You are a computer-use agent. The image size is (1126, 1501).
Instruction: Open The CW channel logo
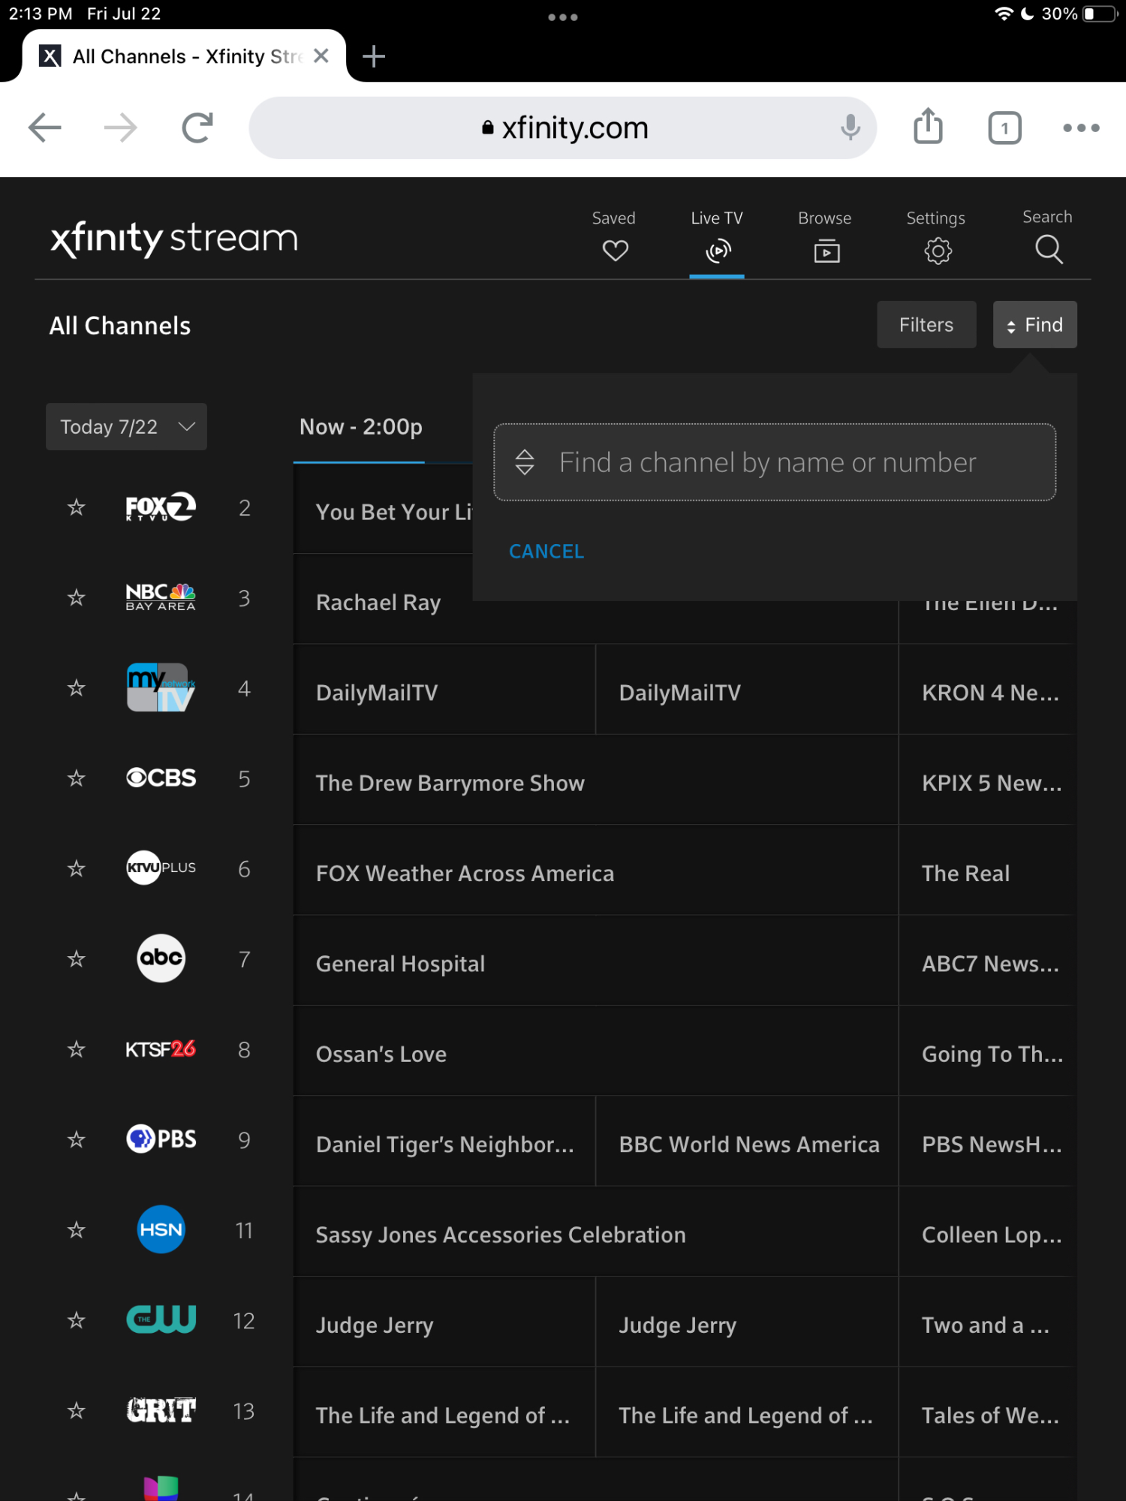[x=161, y=1319]
